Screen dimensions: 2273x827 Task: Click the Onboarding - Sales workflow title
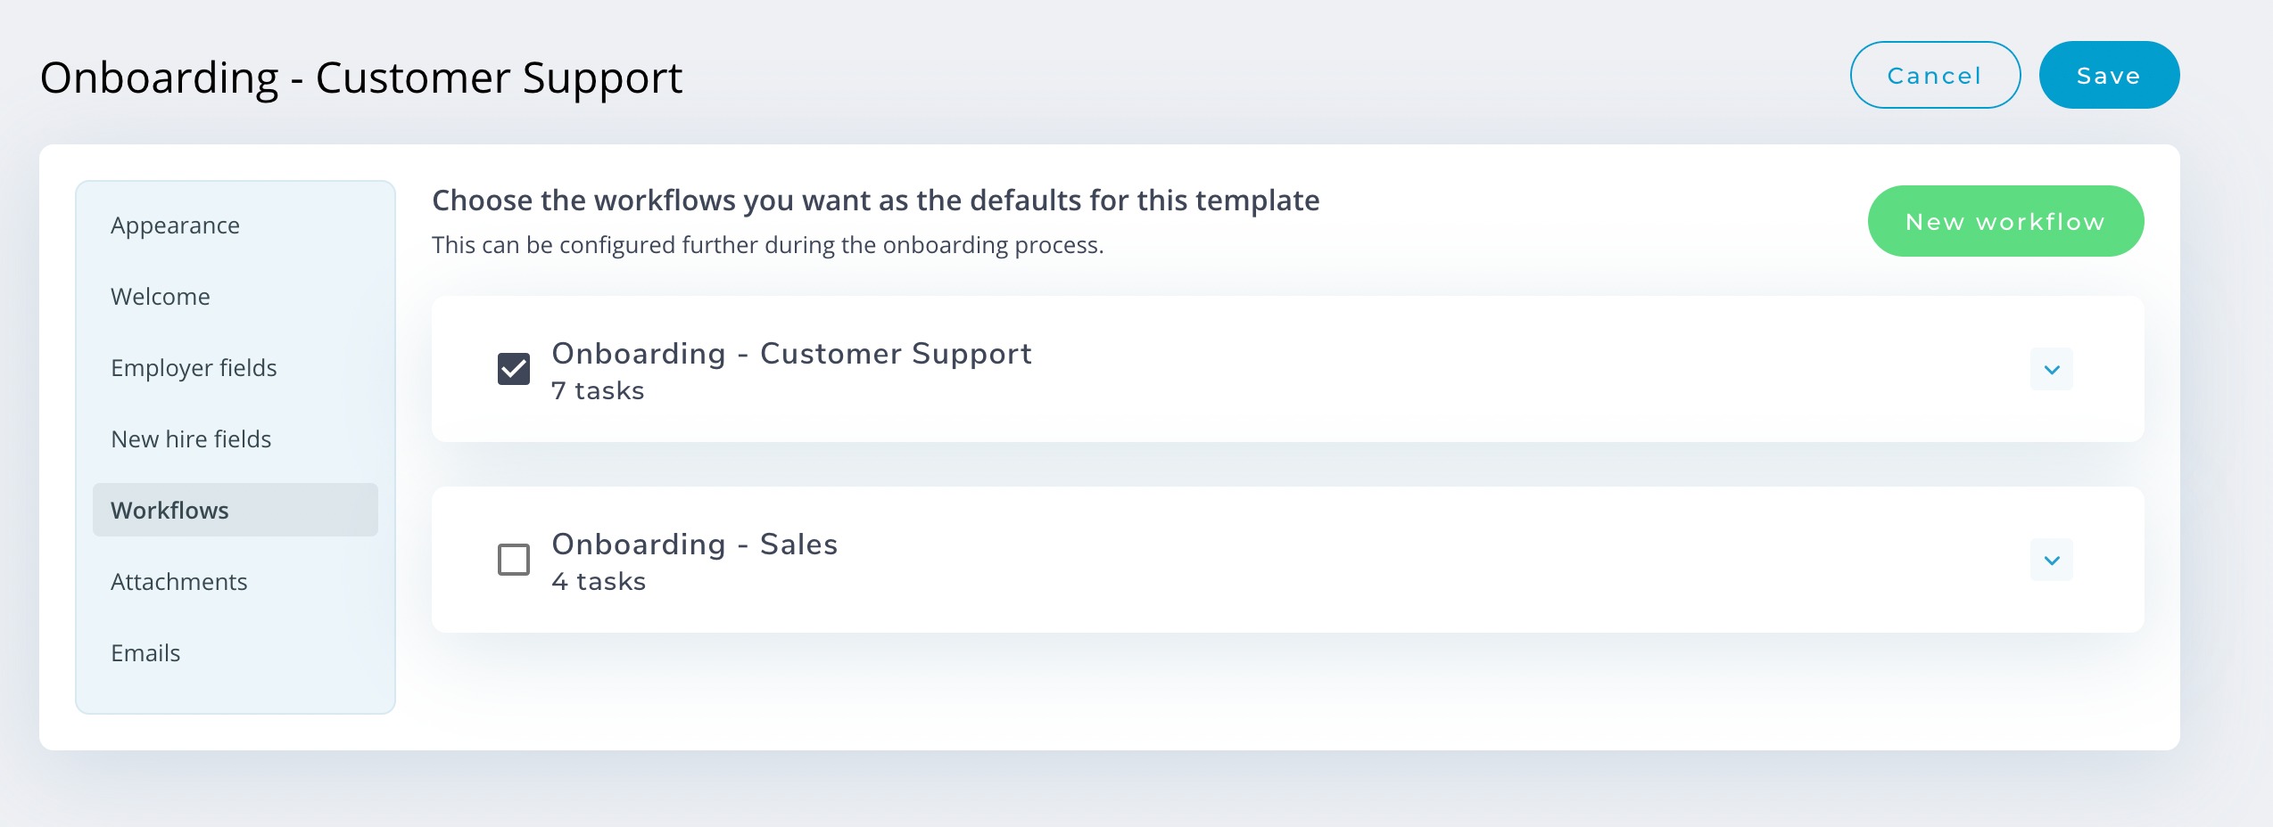pyautogui.click(x=695, y=545)
